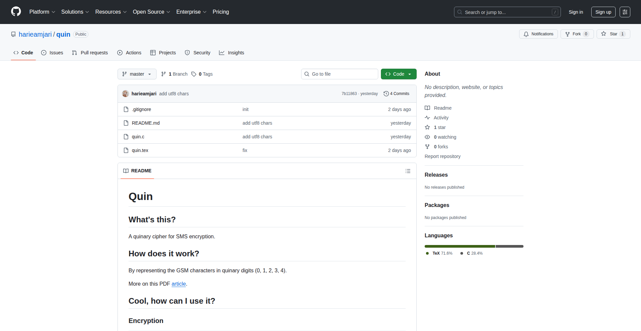Open the quin.c file
Screen dimensions: 641x331
pos(138,137)
